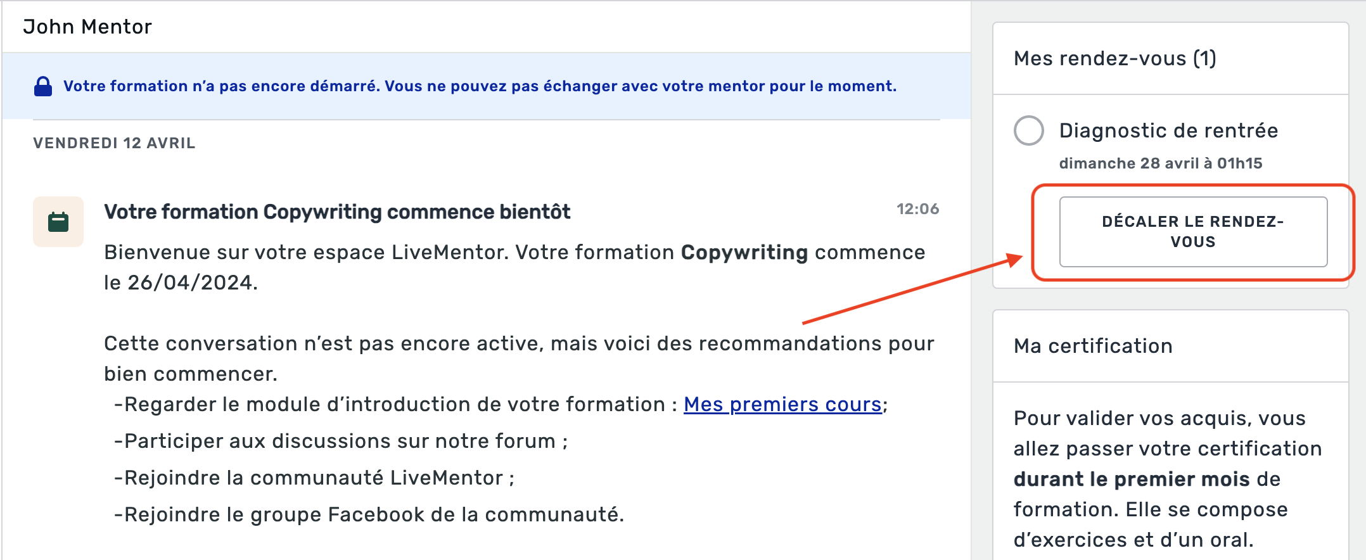Click the Facebook group recommendation line
The width and height of the screenshot is (1366, 560).
(369, 514)
